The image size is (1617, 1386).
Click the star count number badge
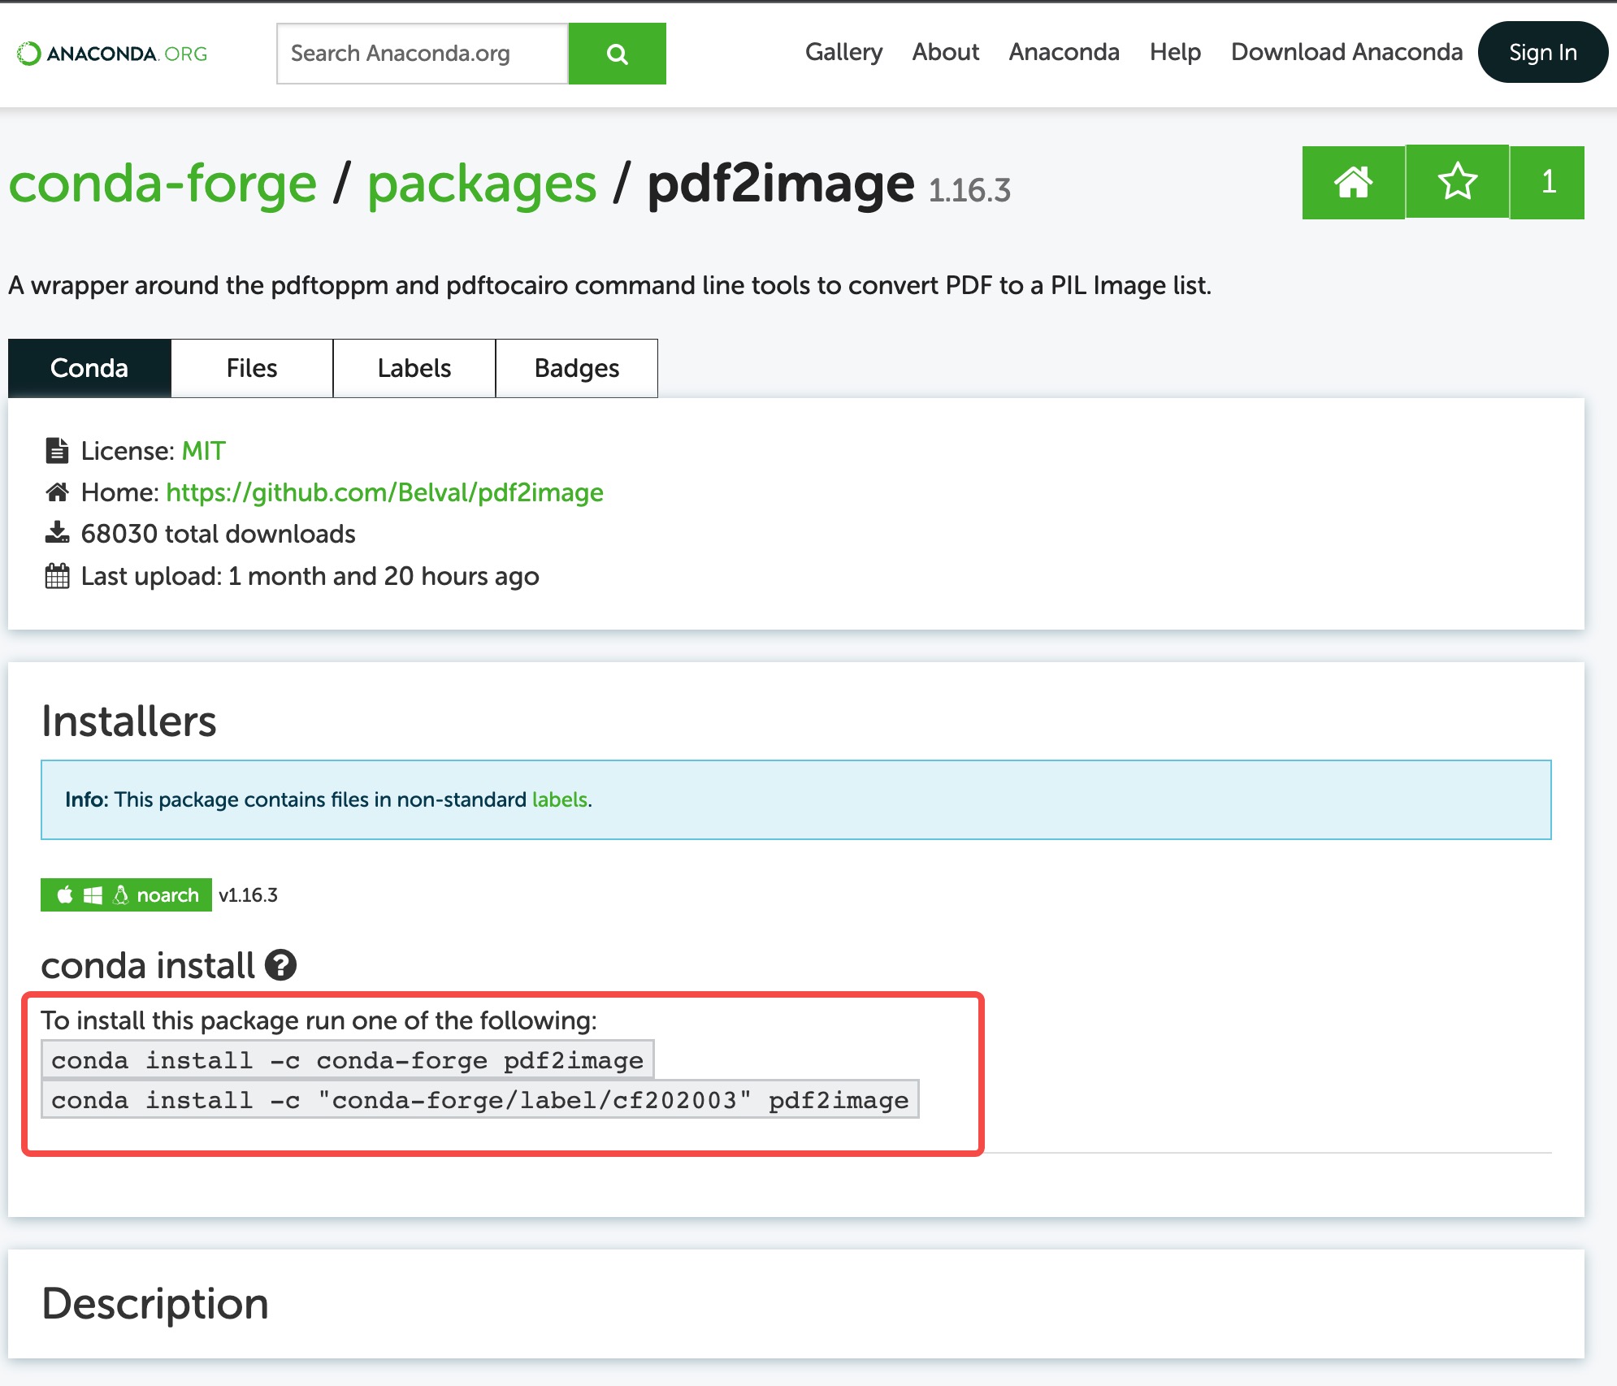(x=1548, y=182)
